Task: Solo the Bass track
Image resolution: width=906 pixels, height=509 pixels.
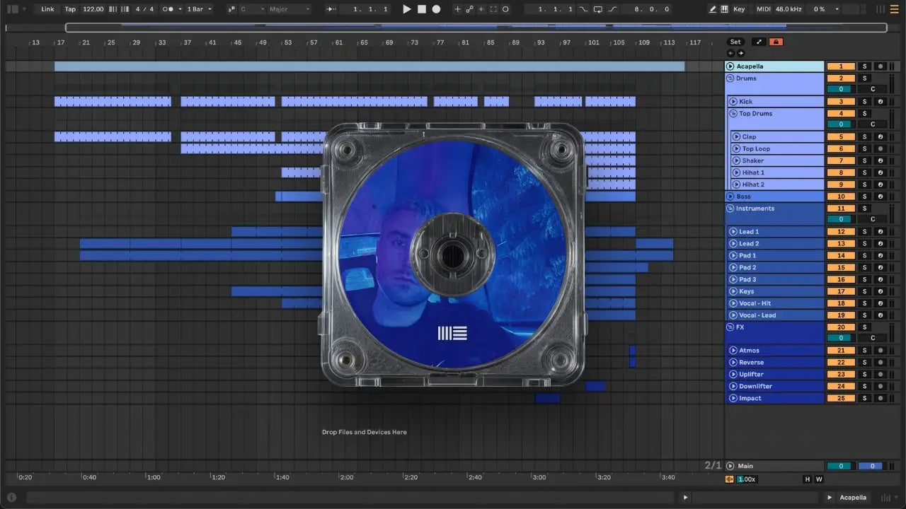Action: point(864,197)
